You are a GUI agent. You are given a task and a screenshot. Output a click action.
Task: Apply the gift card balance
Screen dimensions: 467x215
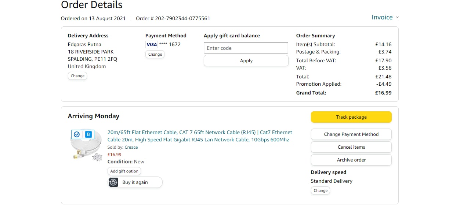(x=246, y=61)
